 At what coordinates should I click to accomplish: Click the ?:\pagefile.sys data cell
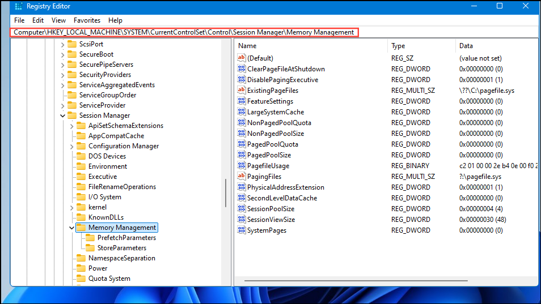480,176
